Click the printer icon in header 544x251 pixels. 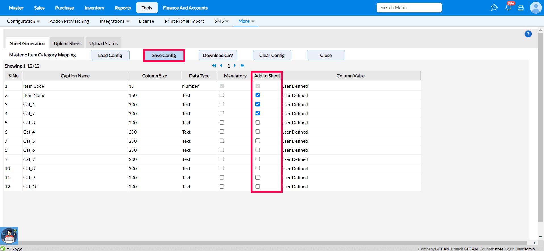[x=521, y=8]
